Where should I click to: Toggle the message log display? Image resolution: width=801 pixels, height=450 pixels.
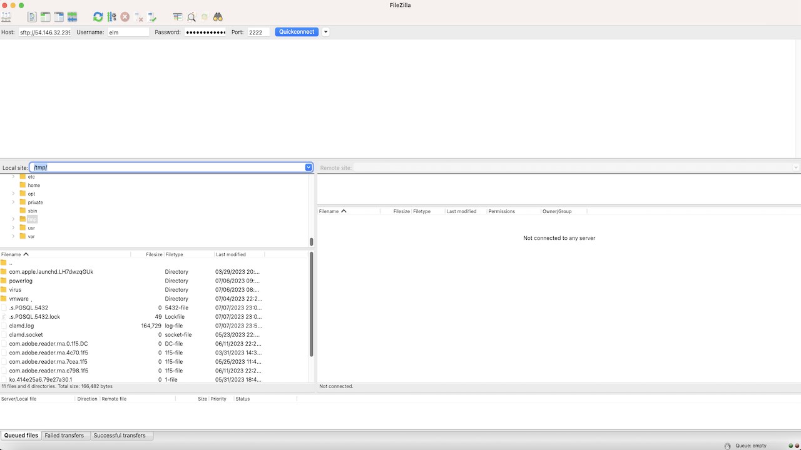[32, 17]
